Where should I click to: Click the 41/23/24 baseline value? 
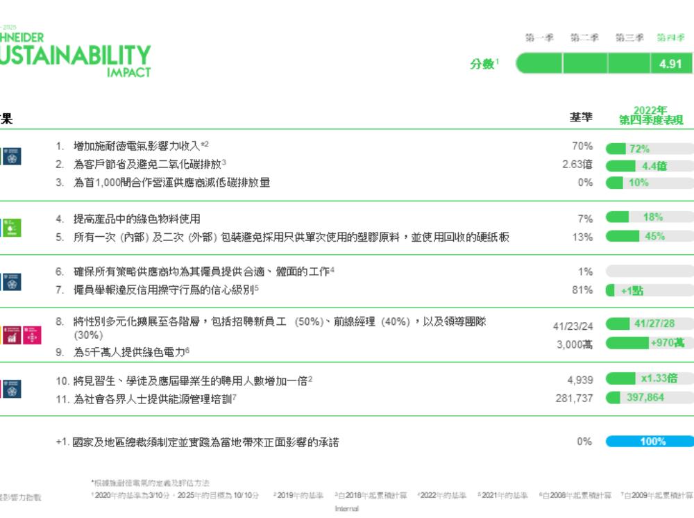(x=573, y=326)
